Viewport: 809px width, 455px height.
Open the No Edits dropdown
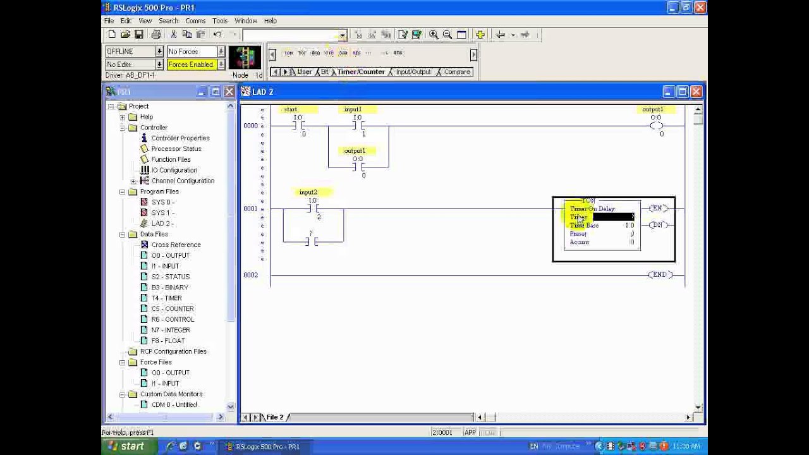pos(159,64)
